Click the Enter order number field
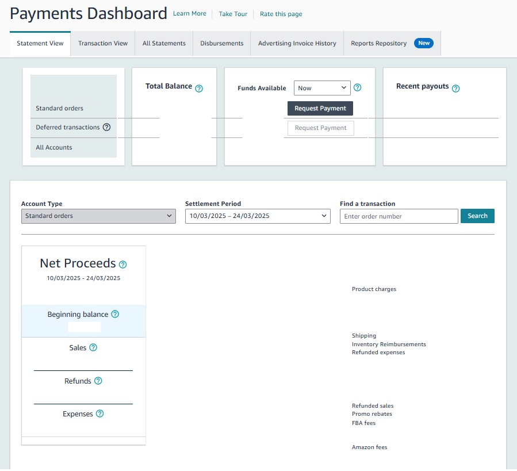Image resolution: width=517 pixels, height=471 pixels. pyautogui.click(x=399, y=216)
